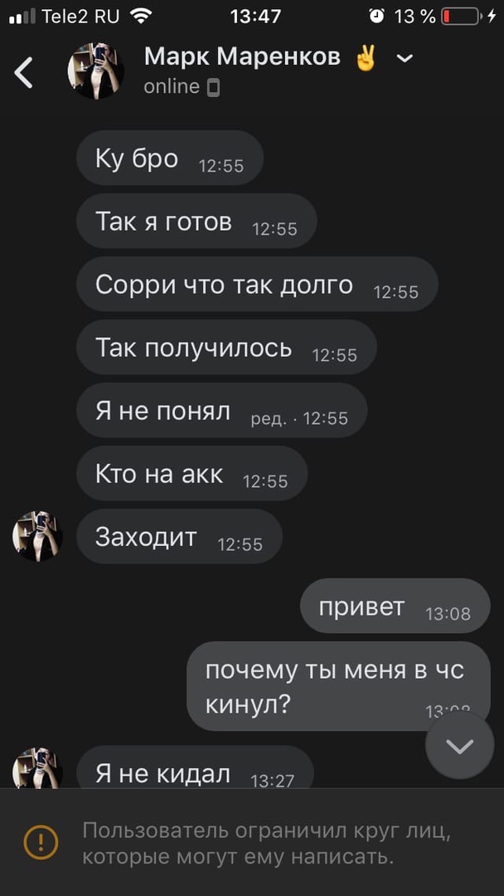The width and height of the screenshot is (504, 896).
Task: Tap the avatar next to "Я не кидал"
Action: click(37, 768)
